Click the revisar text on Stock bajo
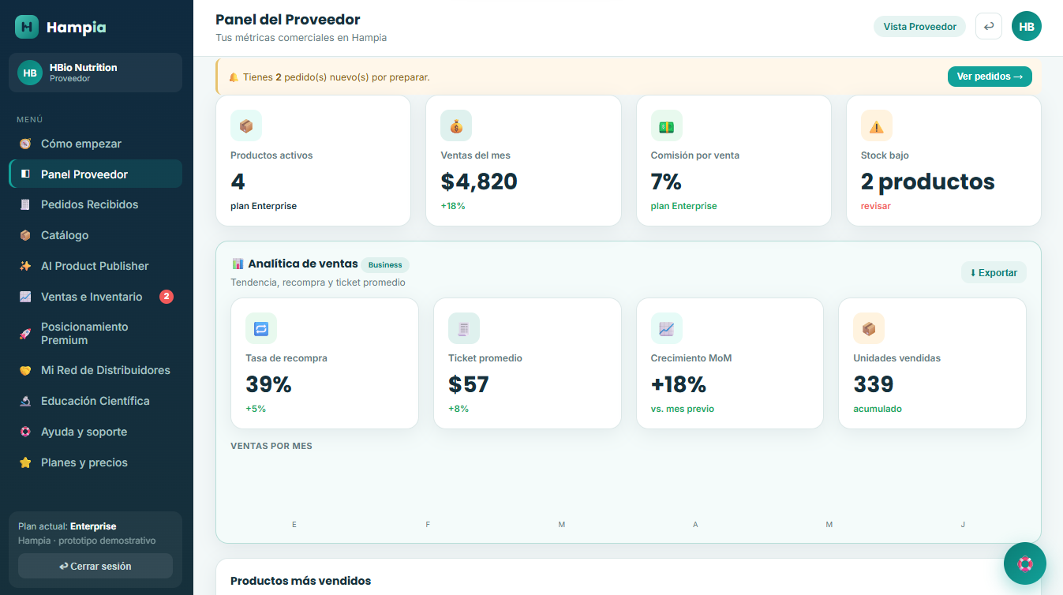Image resolution: width=1063 pixels, height=595 pixels. tap(876, 206)
